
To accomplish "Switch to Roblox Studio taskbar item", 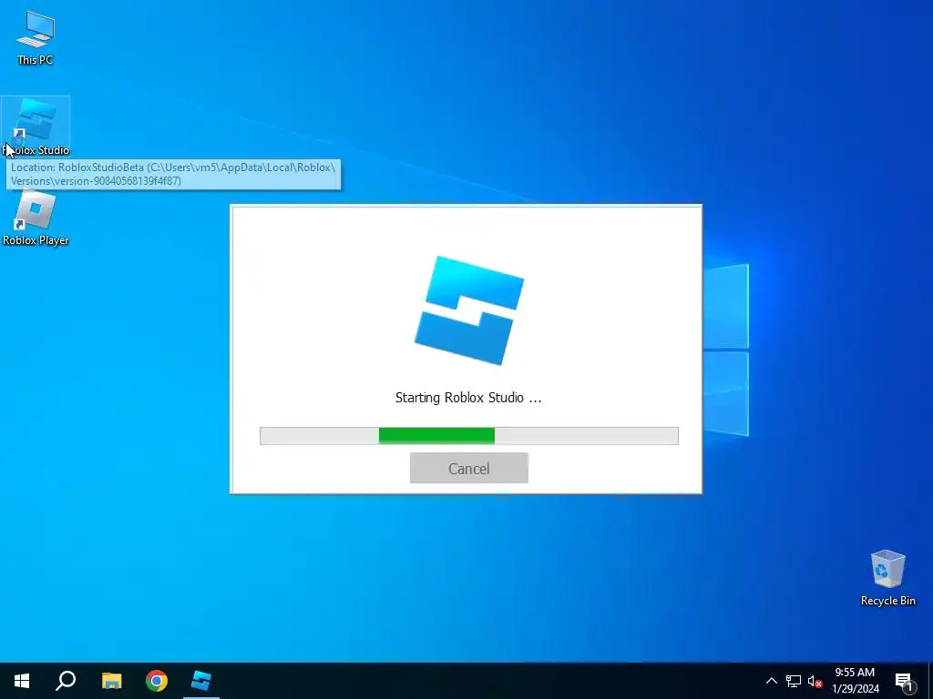I will pyautogui.click(x=201, y=681).
